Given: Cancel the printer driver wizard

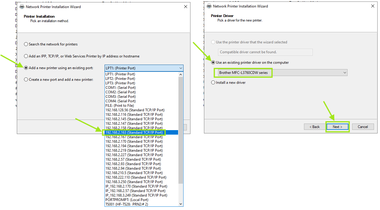Looking at the screenshot, I should pos(363,127).
